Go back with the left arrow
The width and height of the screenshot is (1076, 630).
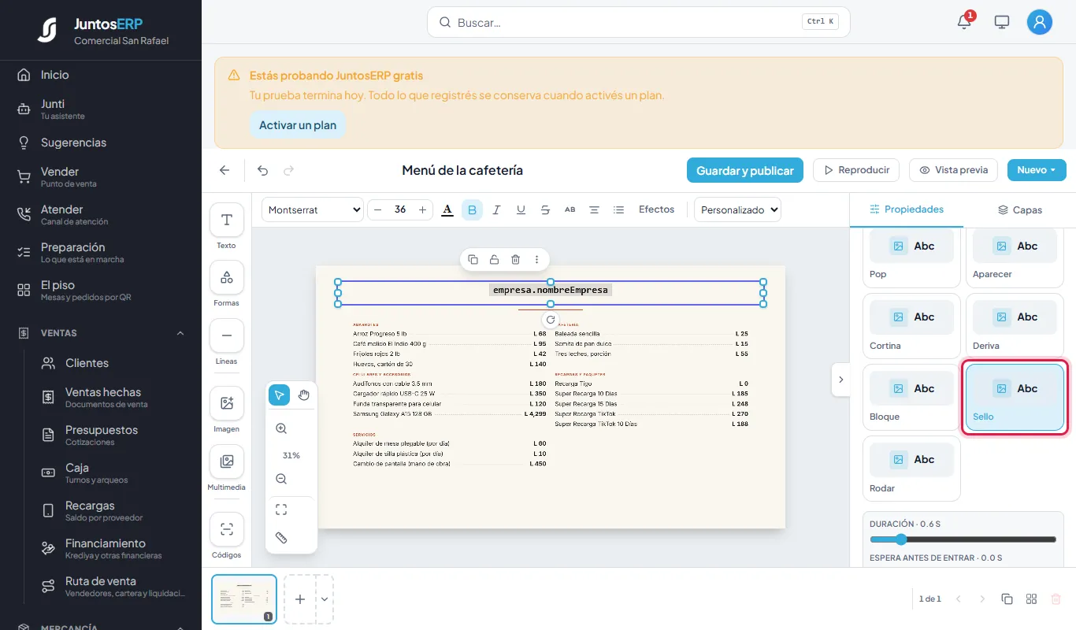[x=224, y=170]
